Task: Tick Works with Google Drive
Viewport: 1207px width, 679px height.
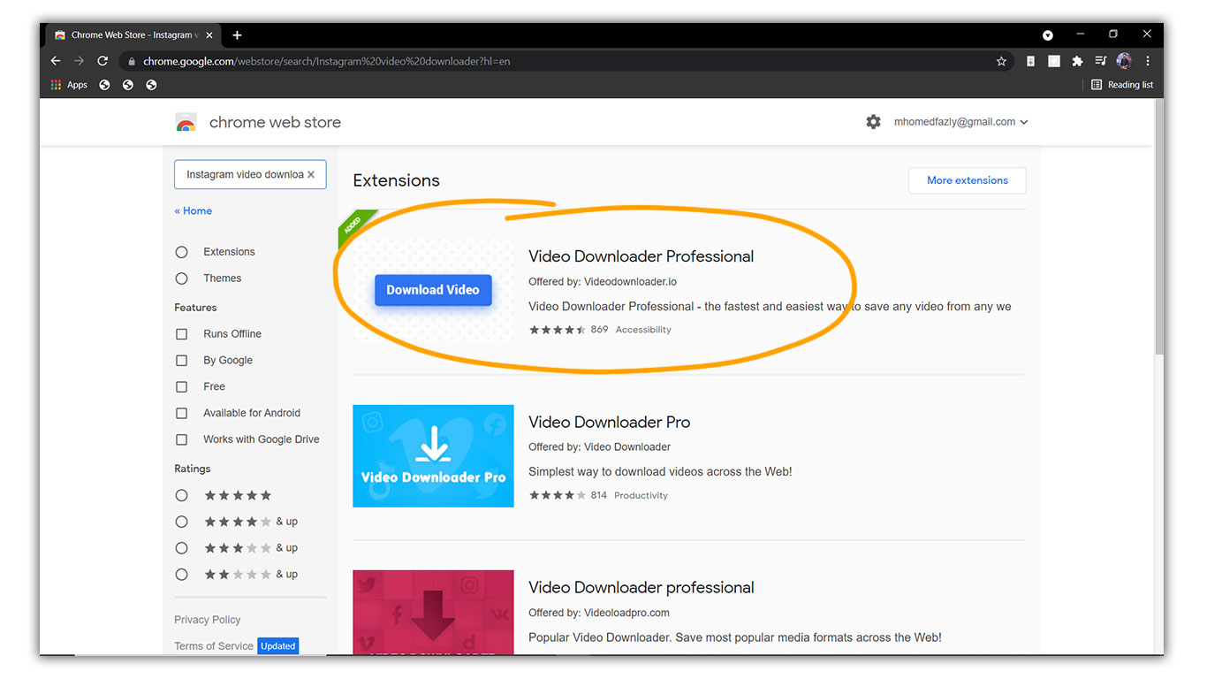Action: 182,439
